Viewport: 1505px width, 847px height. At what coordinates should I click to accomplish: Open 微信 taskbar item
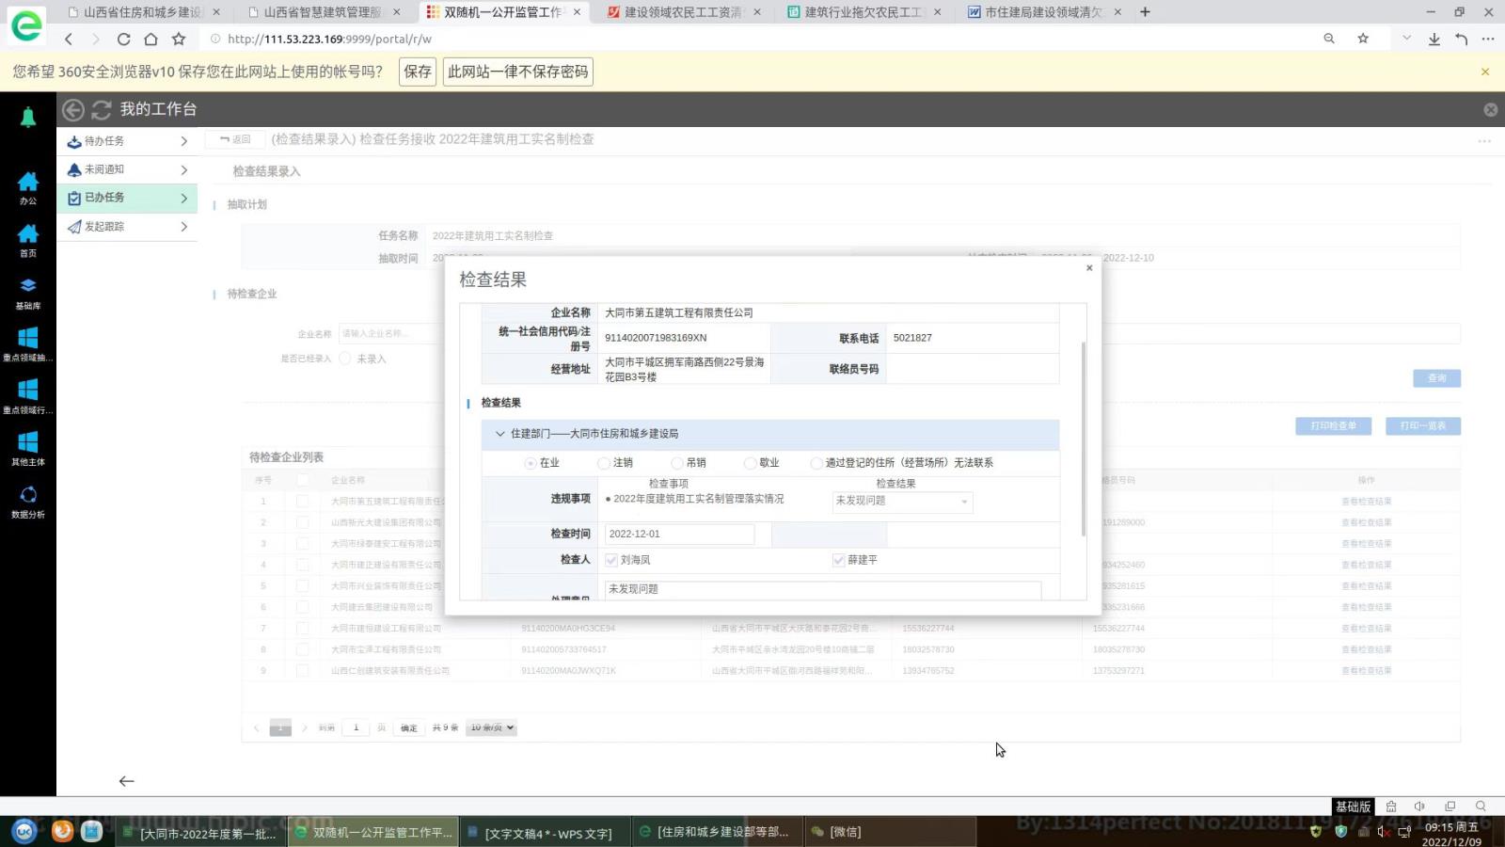(x=889, y=832)
